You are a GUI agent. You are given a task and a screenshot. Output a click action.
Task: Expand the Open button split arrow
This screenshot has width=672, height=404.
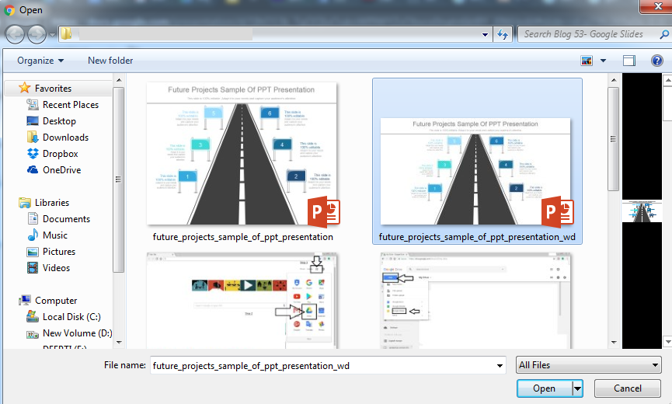[578, 388]
